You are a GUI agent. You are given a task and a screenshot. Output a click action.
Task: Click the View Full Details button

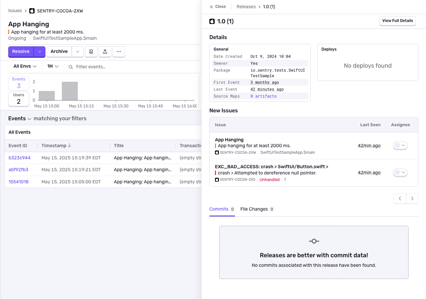coord(397,21)
